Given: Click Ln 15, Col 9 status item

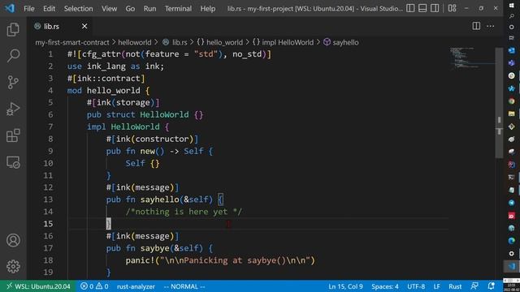Looking at the screenshot, I should click(345, 286).
